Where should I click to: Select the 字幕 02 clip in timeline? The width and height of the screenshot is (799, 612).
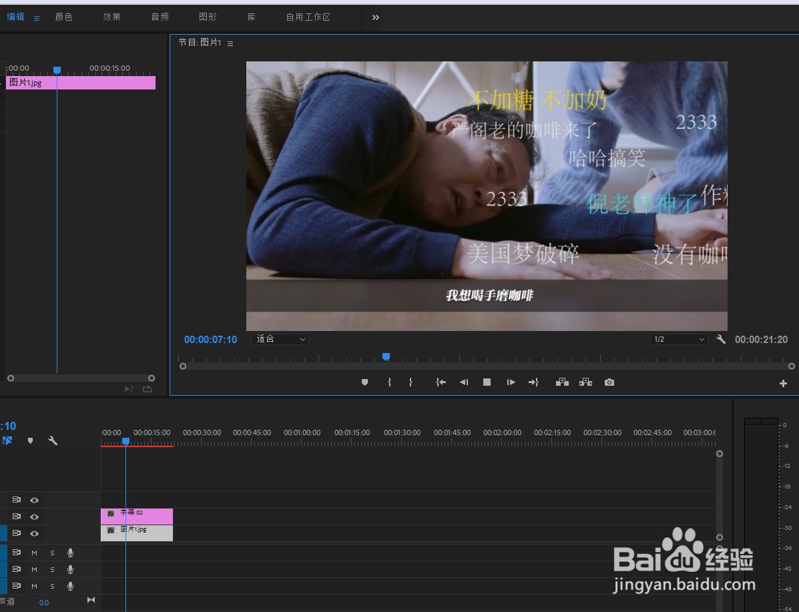[x=137, y=516]
